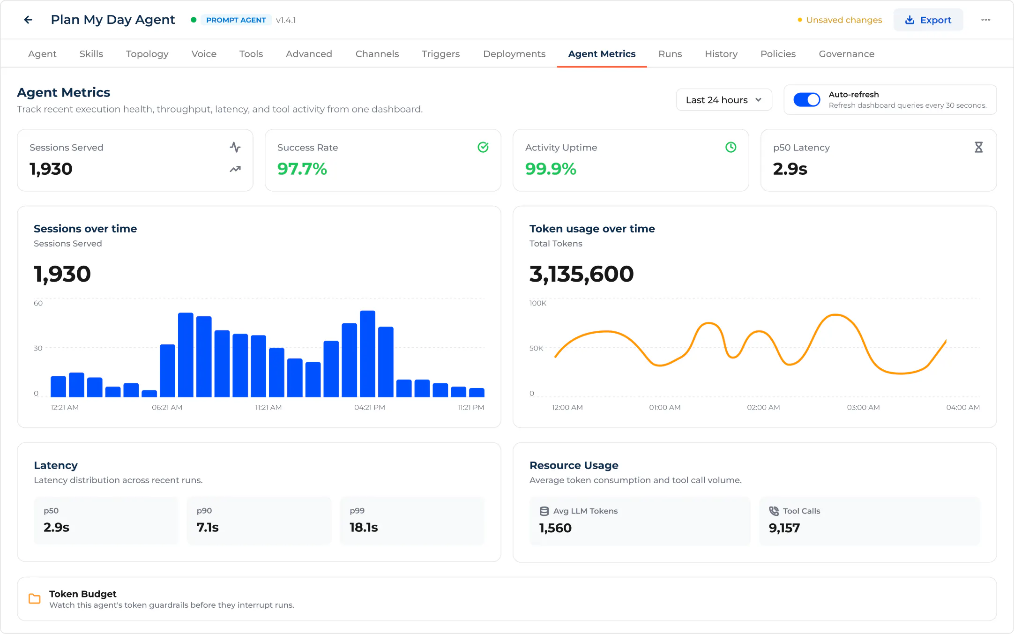Click the 06:21 AM axis label
The height and width of the screenshot is (634, 1014).
(167, 407)
